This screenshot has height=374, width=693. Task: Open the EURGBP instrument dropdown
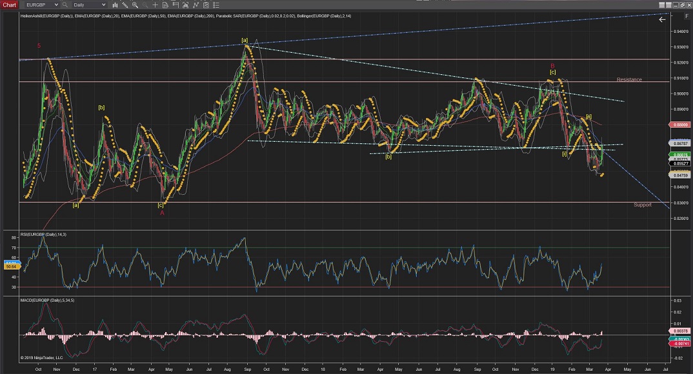(42, 5)
